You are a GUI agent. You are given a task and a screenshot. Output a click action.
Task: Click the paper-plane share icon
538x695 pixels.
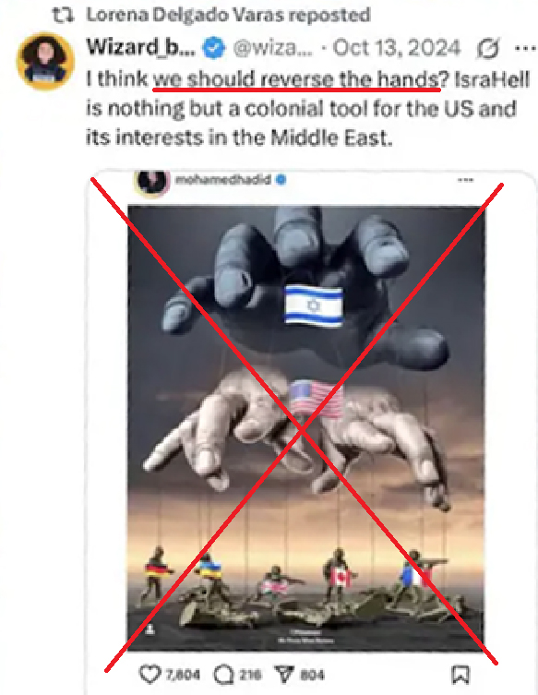(x=284, y=675)
